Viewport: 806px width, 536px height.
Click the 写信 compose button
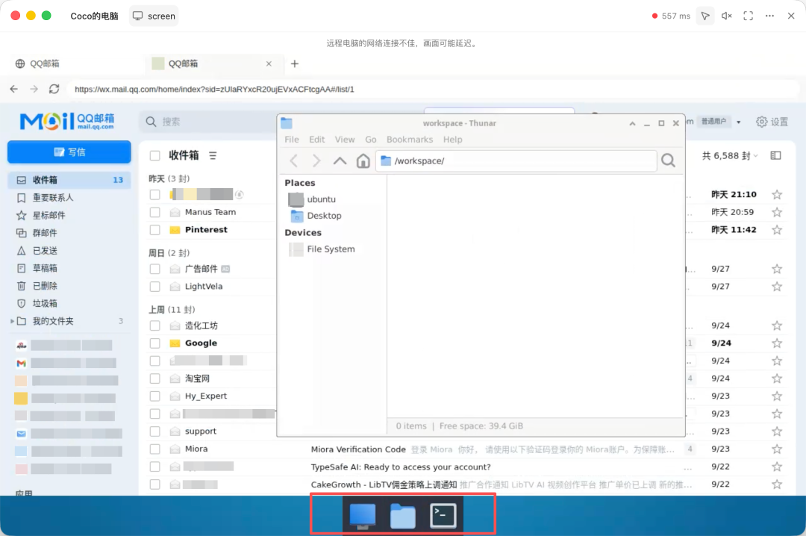69,152
